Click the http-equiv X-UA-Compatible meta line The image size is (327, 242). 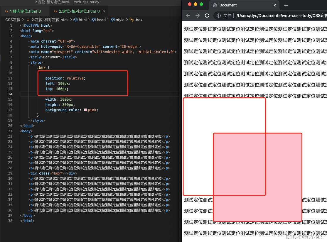(x=85, y=46)
